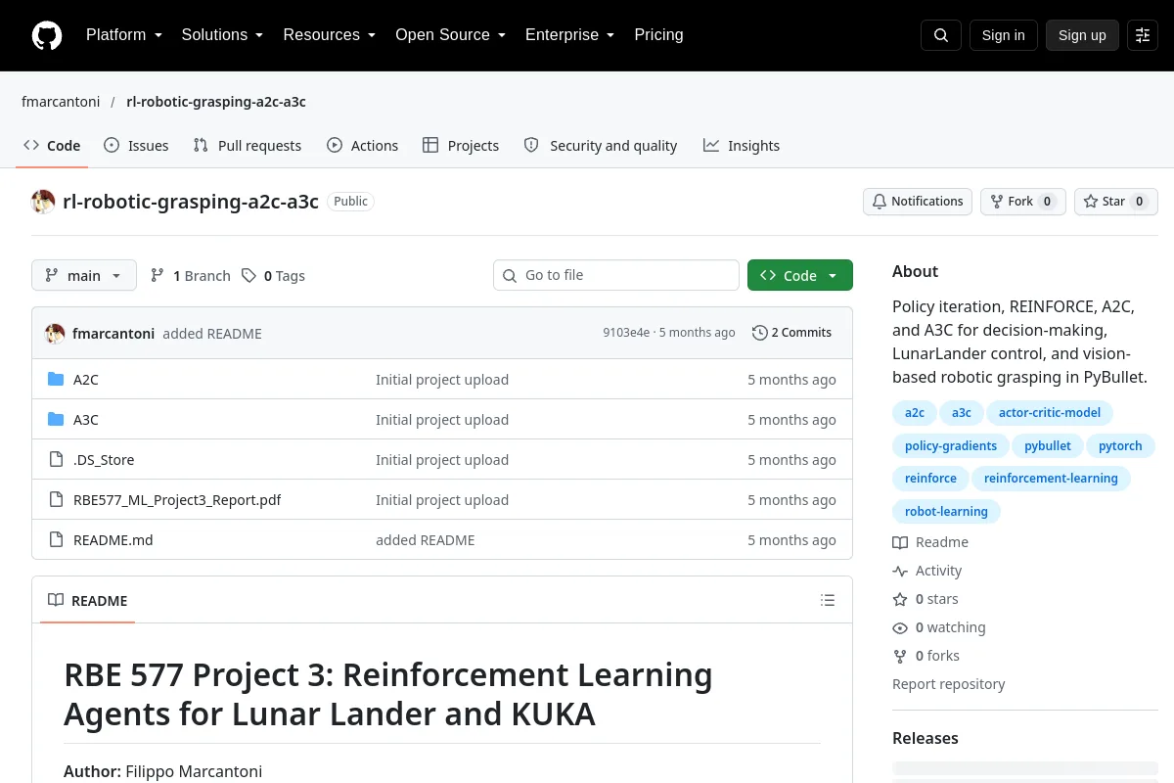The image size is (1174, 783).
Task: Open the actor-critic-model topic tag
Action: tap(1050, 413)
